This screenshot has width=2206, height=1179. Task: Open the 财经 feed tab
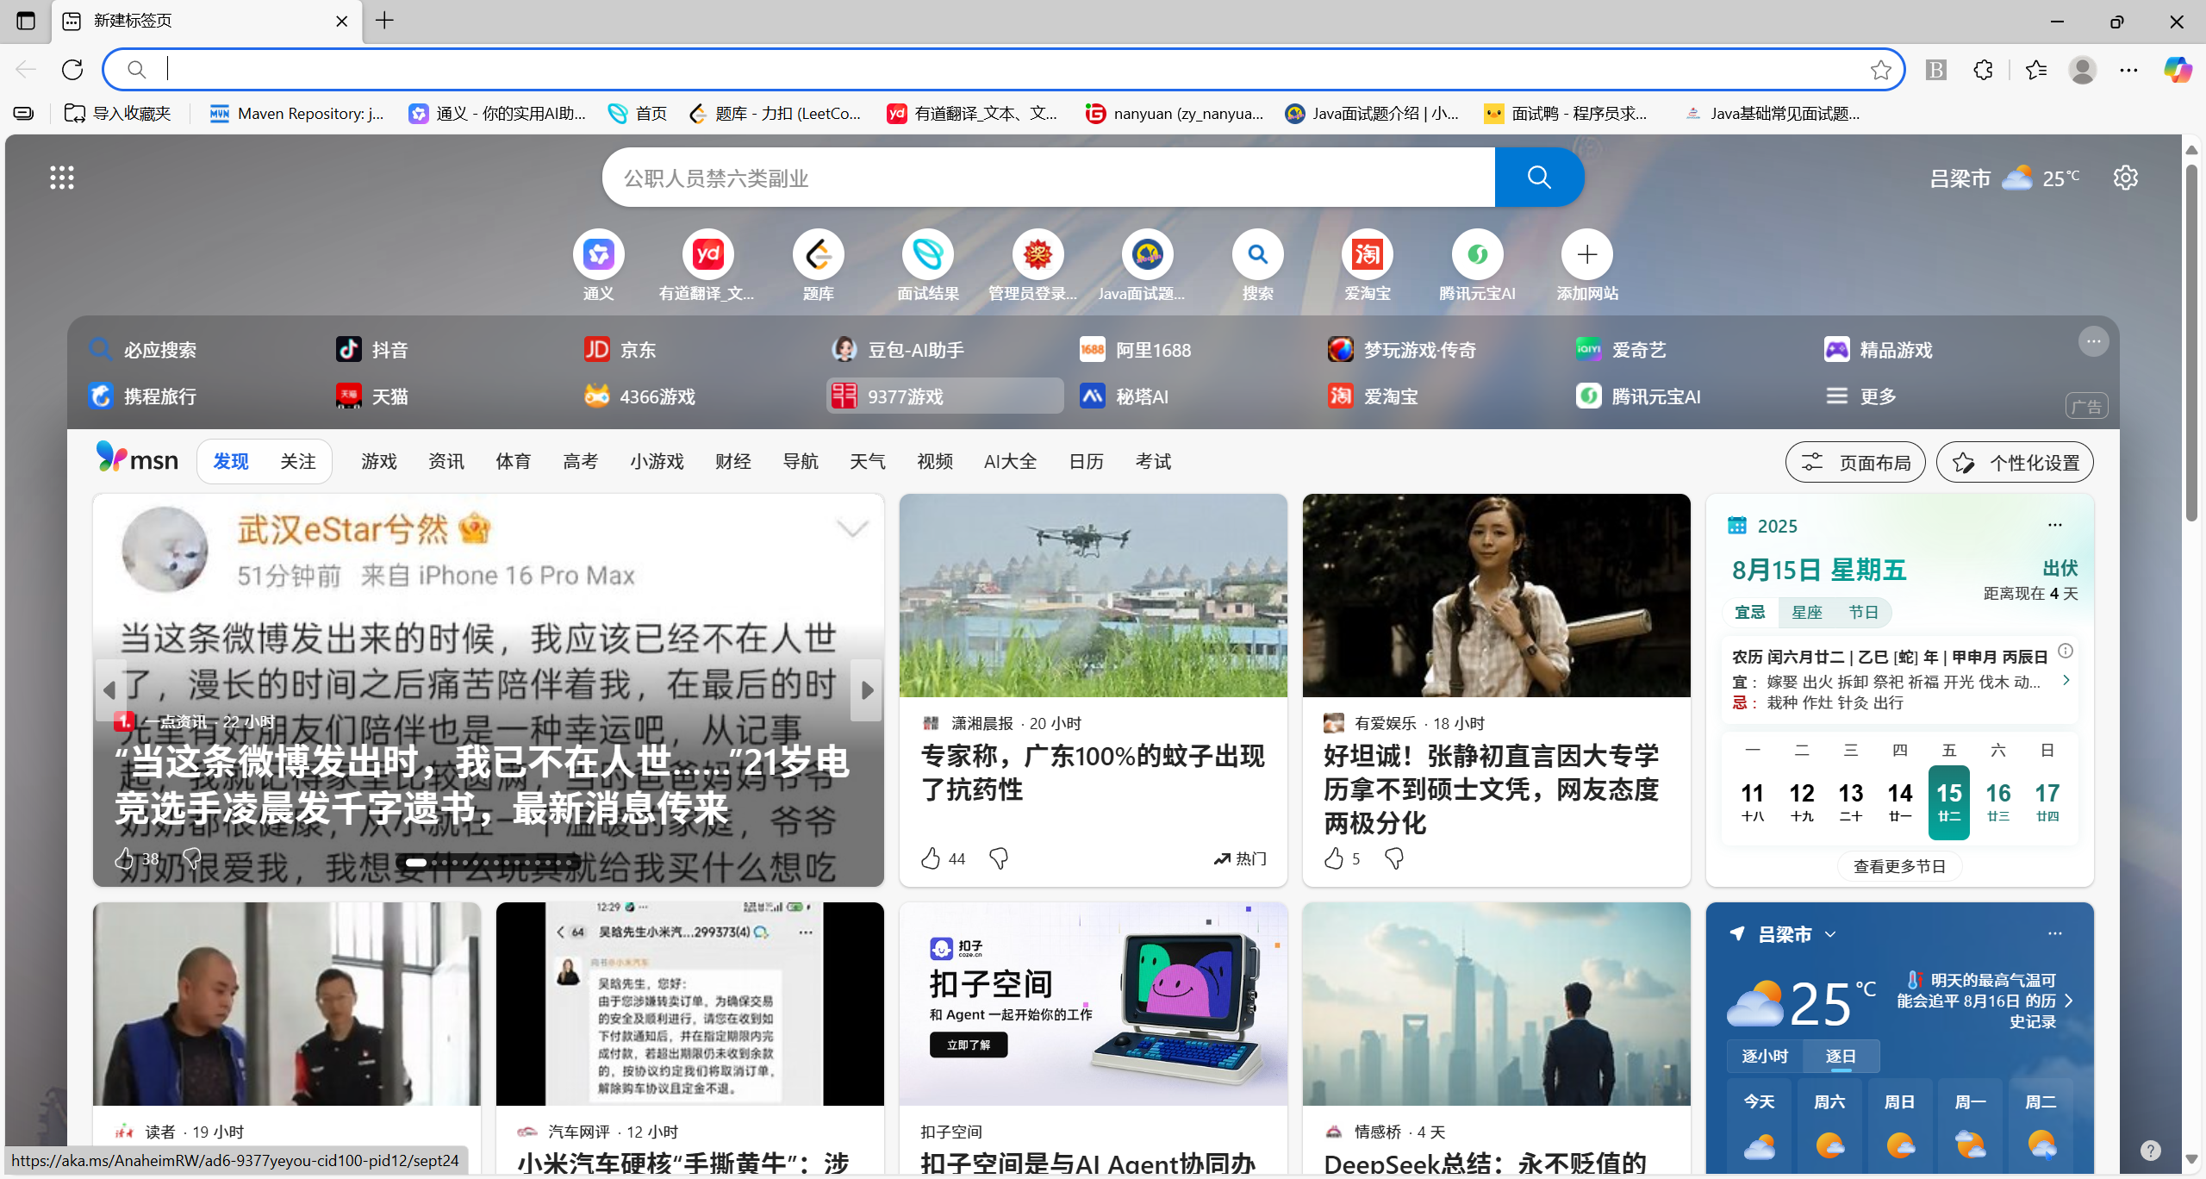pos(733,462)
